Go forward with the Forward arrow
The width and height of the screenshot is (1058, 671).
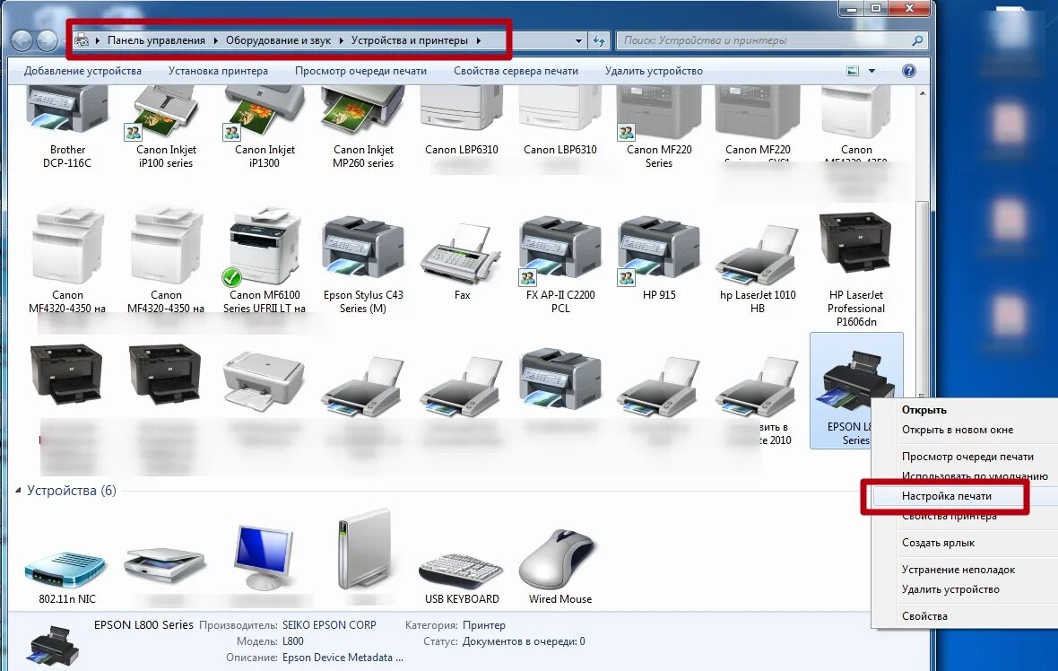click(x=47, y=40)
